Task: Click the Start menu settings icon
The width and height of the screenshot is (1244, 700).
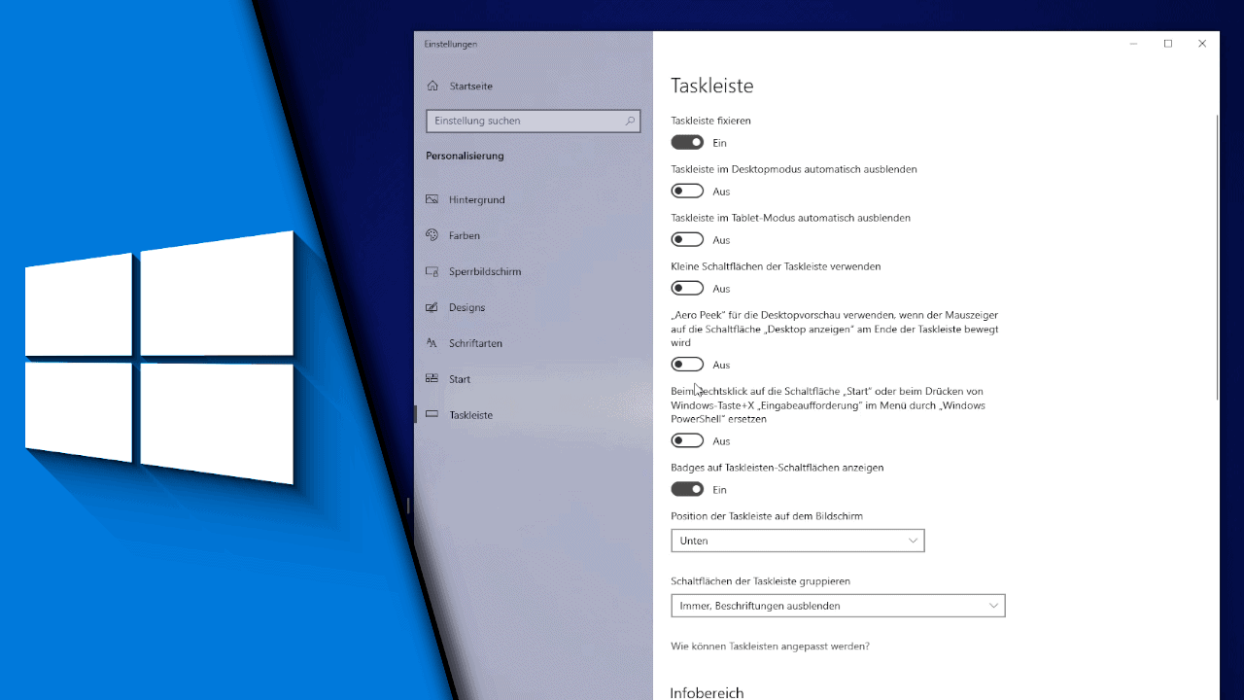Action: 432,379
